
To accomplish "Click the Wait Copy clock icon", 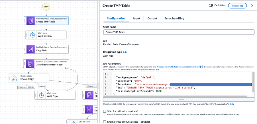I will coord(41,95).
